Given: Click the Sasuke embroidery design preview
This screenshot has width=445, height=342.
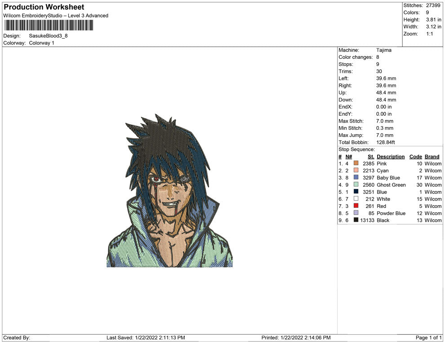Looking at the screenshot, I should pos(170,190).
